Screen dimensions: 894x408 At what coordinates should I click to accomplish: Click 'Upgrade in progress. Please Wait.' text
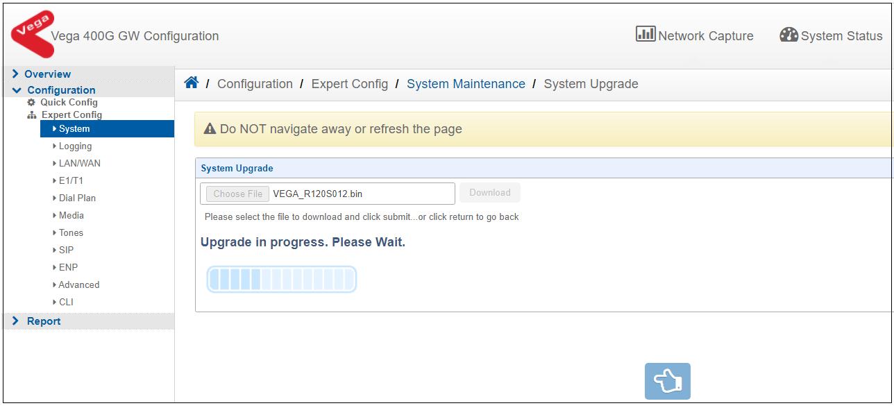pos(303,243)
